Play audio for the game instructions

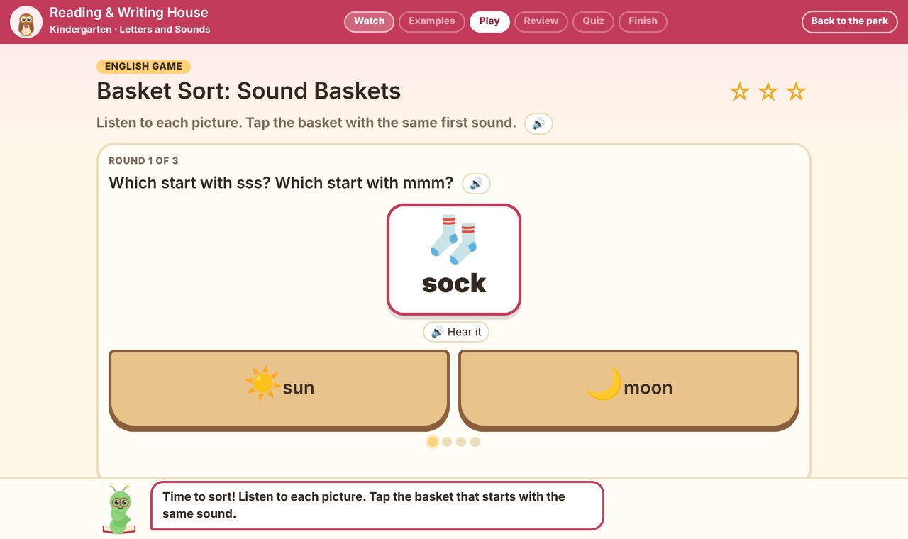[x=538, y=123]
